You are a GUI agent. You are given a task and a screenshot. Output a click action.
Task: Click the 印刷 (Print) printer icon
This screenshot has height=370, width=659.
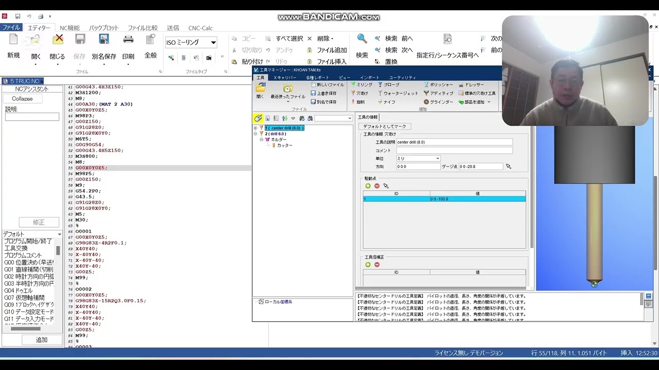[x=128, y=40]
